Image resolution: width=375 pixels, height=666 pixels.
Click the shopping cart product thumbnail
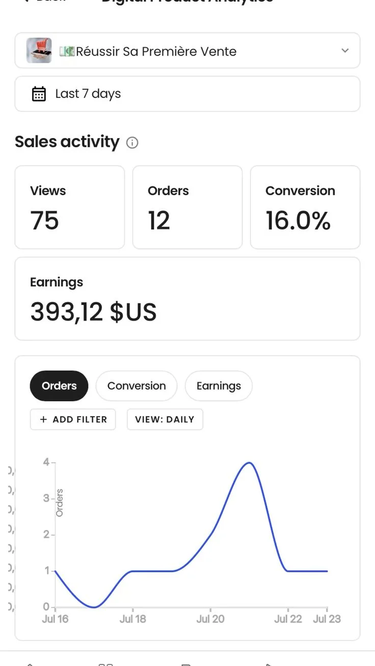(39, 50)
